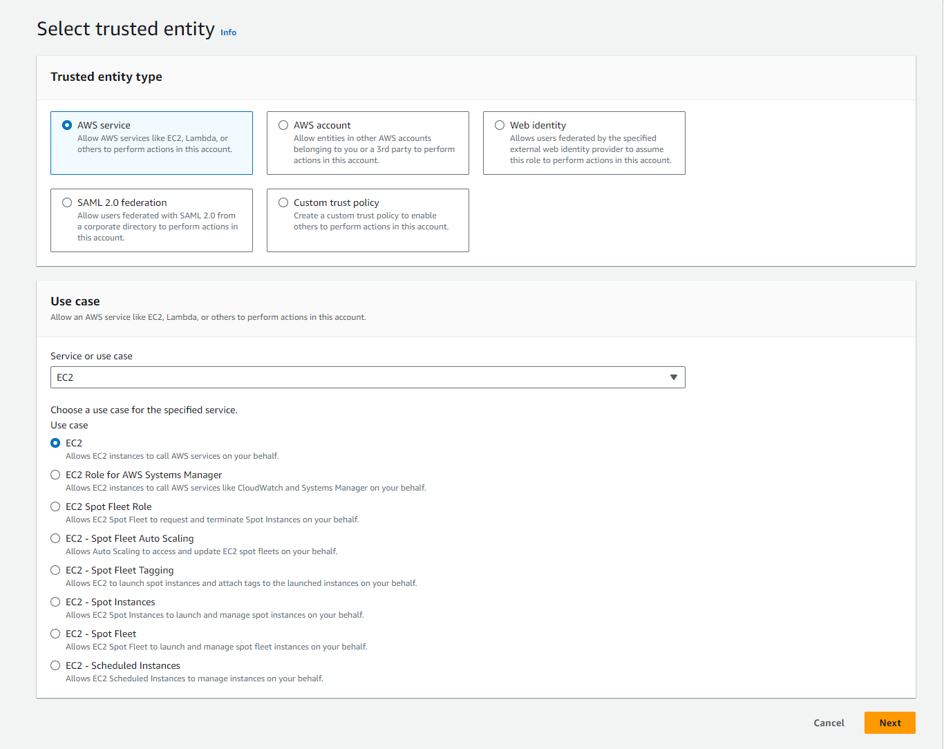Click 'Allows EC2 instances to call AWS services on your behalf.'

click(x=172, y=456)
